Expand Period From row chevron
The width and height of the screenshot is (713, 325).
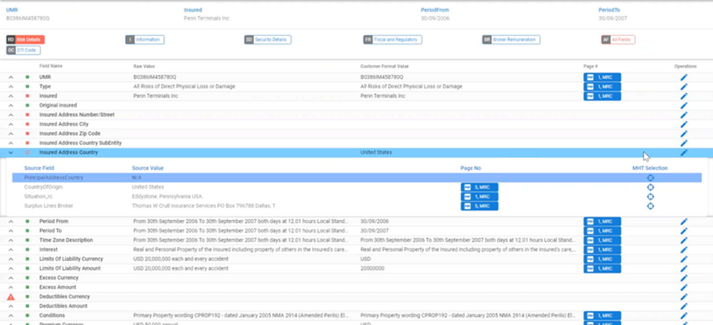pyautogui.click(x=11, y=222)
